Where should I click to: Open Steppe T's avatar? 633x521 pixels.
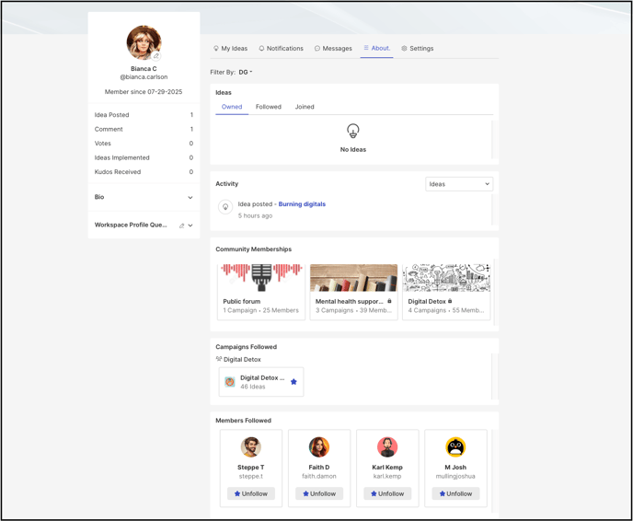click(250, 447)
